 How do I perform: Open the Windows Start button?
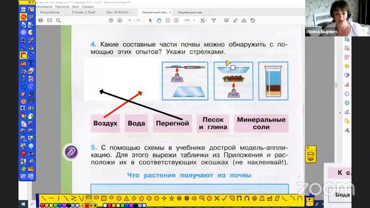(x=23, y=204)
